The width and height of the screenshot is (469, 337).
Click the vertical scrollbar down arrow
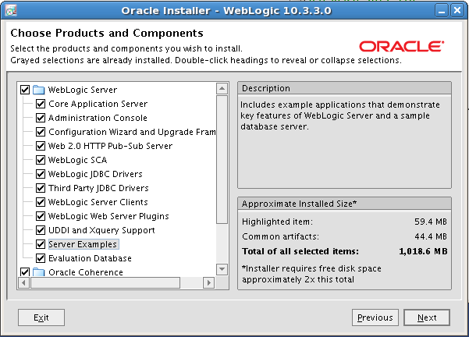click(222, 269)
